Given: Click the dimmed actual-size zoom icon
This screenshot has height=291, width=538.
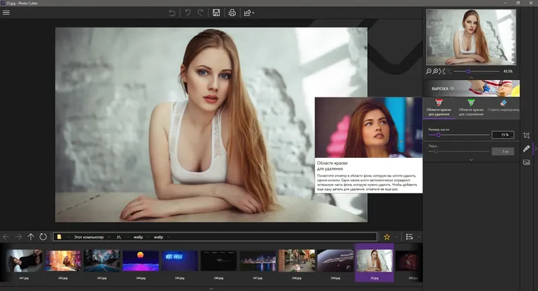Looking at the screenshot, I should tap(449, 71).
